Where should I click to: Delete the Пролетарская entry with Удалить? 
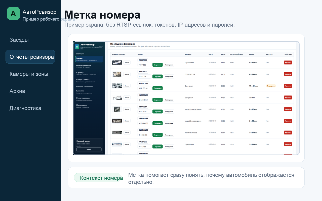coord(288,74)
